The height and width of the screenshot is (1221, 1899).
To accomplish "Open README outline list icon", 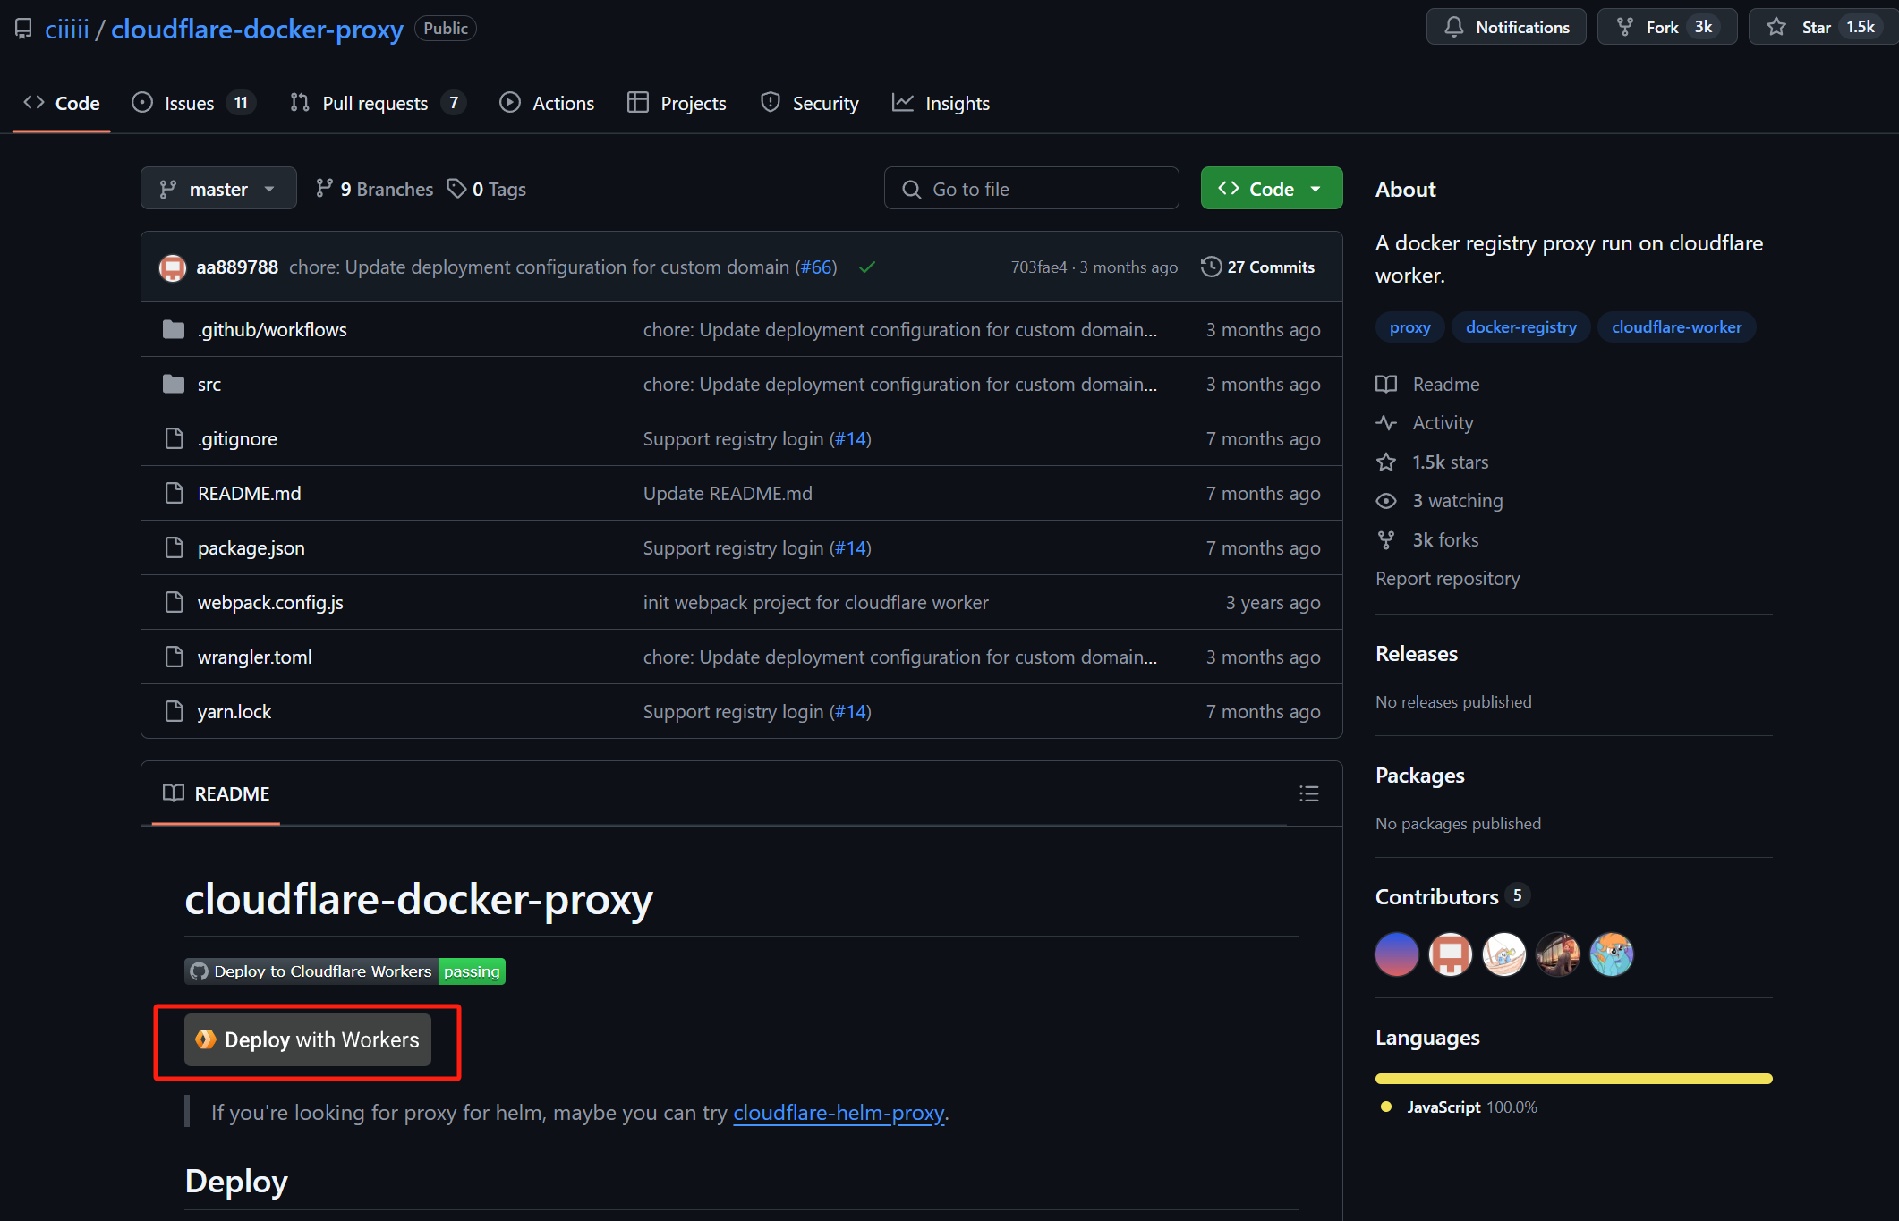I will coord(1308,793).
